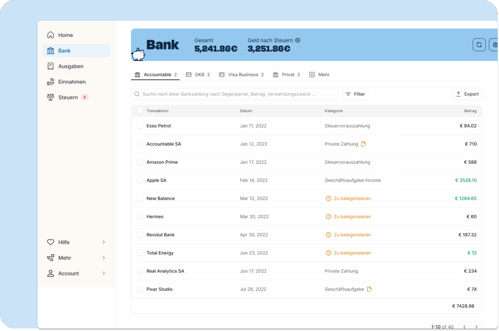The height and width of the screenshot is (331, 499).
Task: Toggle the select-all checkbox in table header
Action: coord(140,111)
